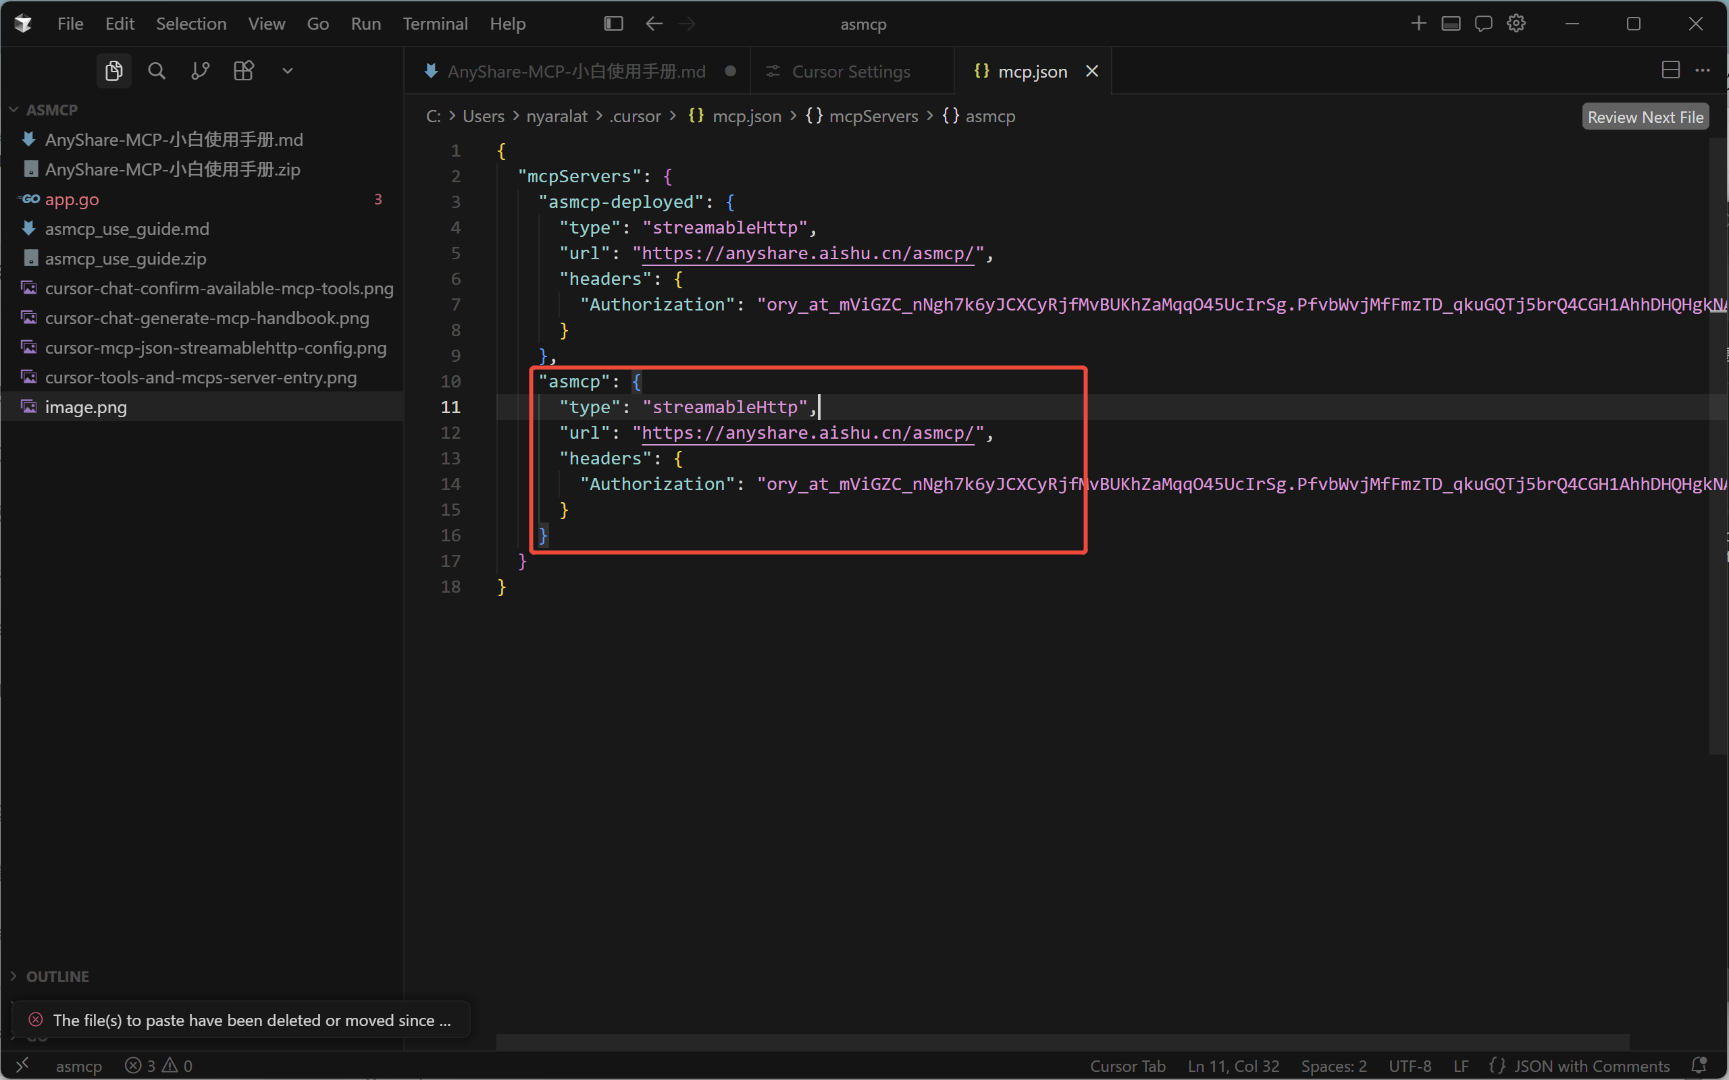Open editor more actions ellipsis

point(1703,70)
